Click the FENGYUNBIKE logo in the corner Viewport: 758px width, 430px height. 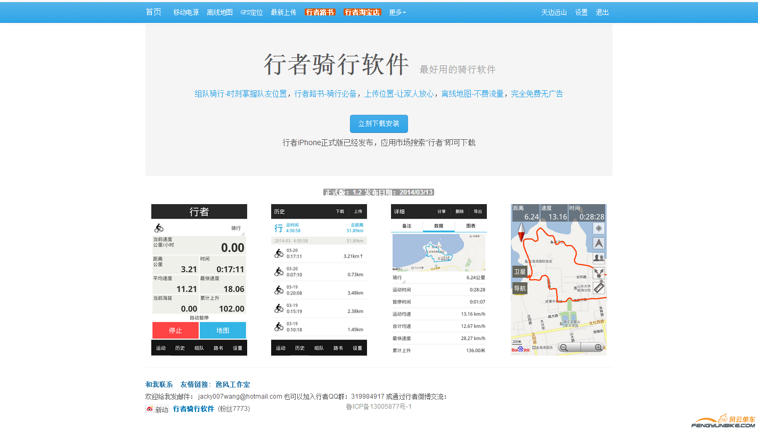pyautogui.click(x=723, y=422)
